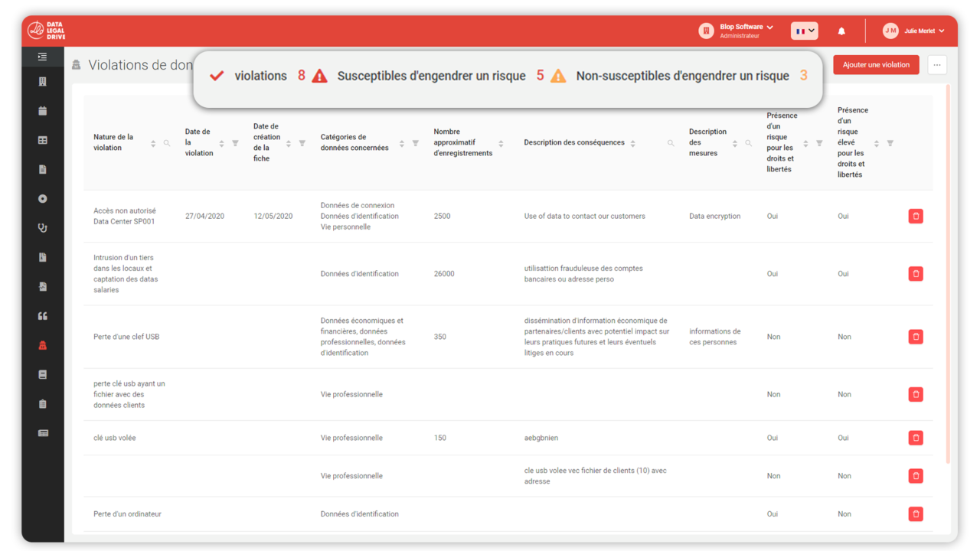Sort by 'Nature de la violation'

153,143
